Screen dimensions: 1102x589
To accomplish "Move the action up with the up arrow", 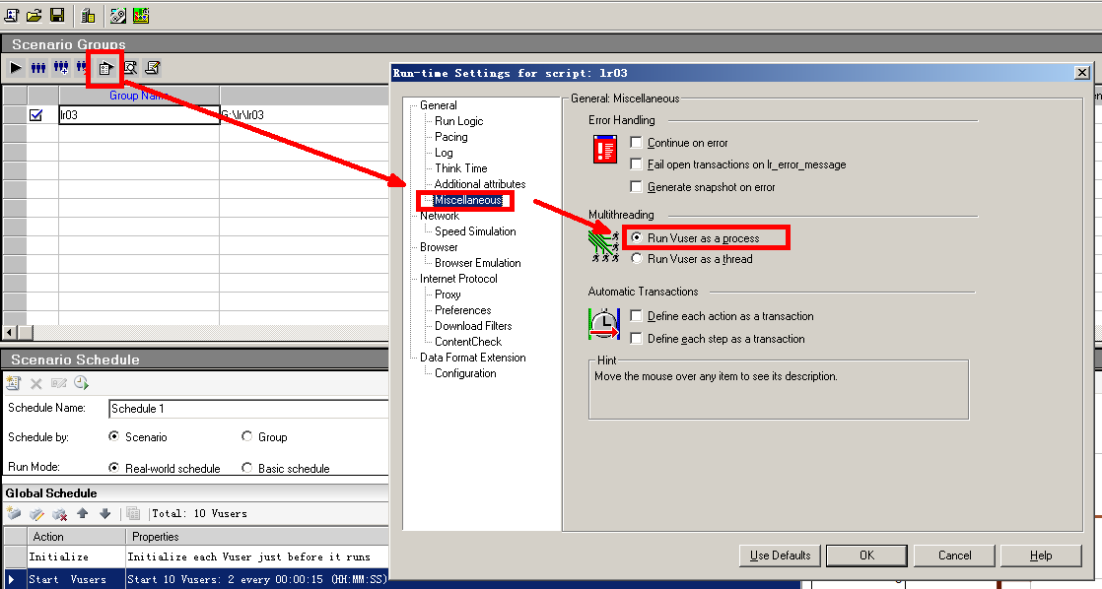I will pyautogui.click(x=82, y=513).
